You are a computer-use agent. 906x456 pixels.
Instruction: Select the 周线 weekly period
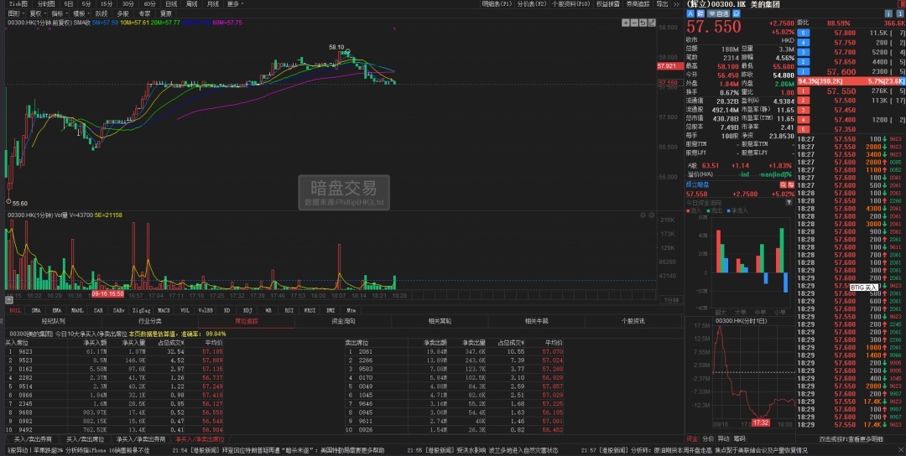(x=192, y=4)
